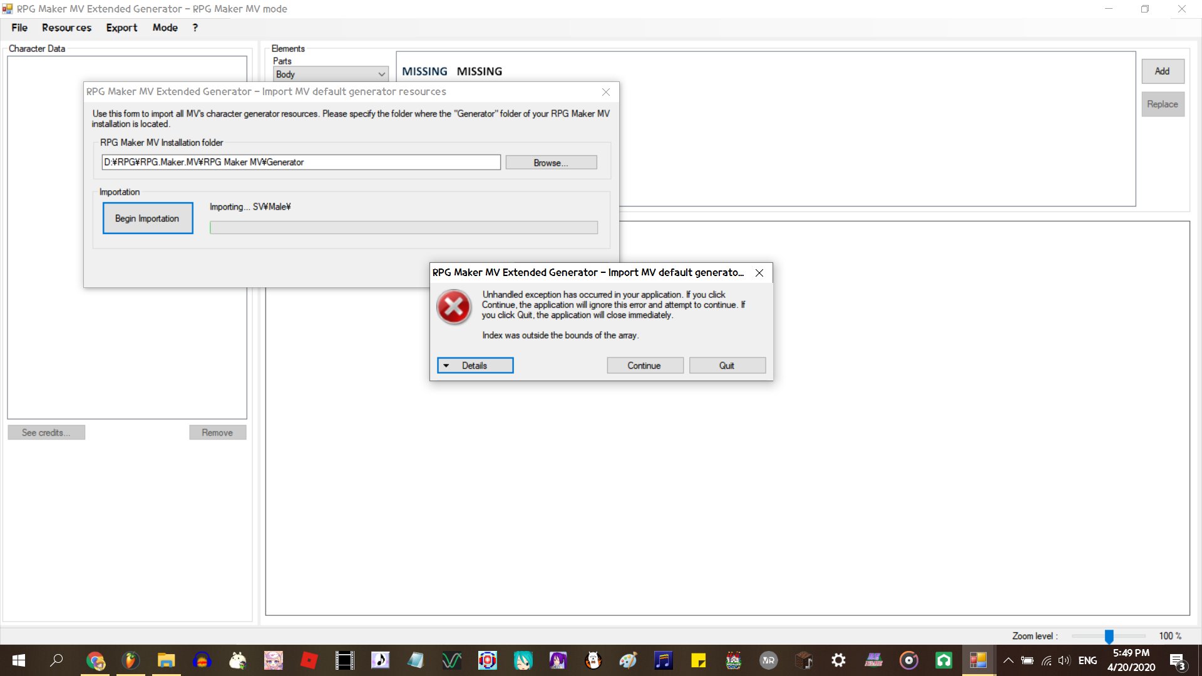Open Audacity from taskbar
This screenshot has height=676, width=1202.
[202, 660]
